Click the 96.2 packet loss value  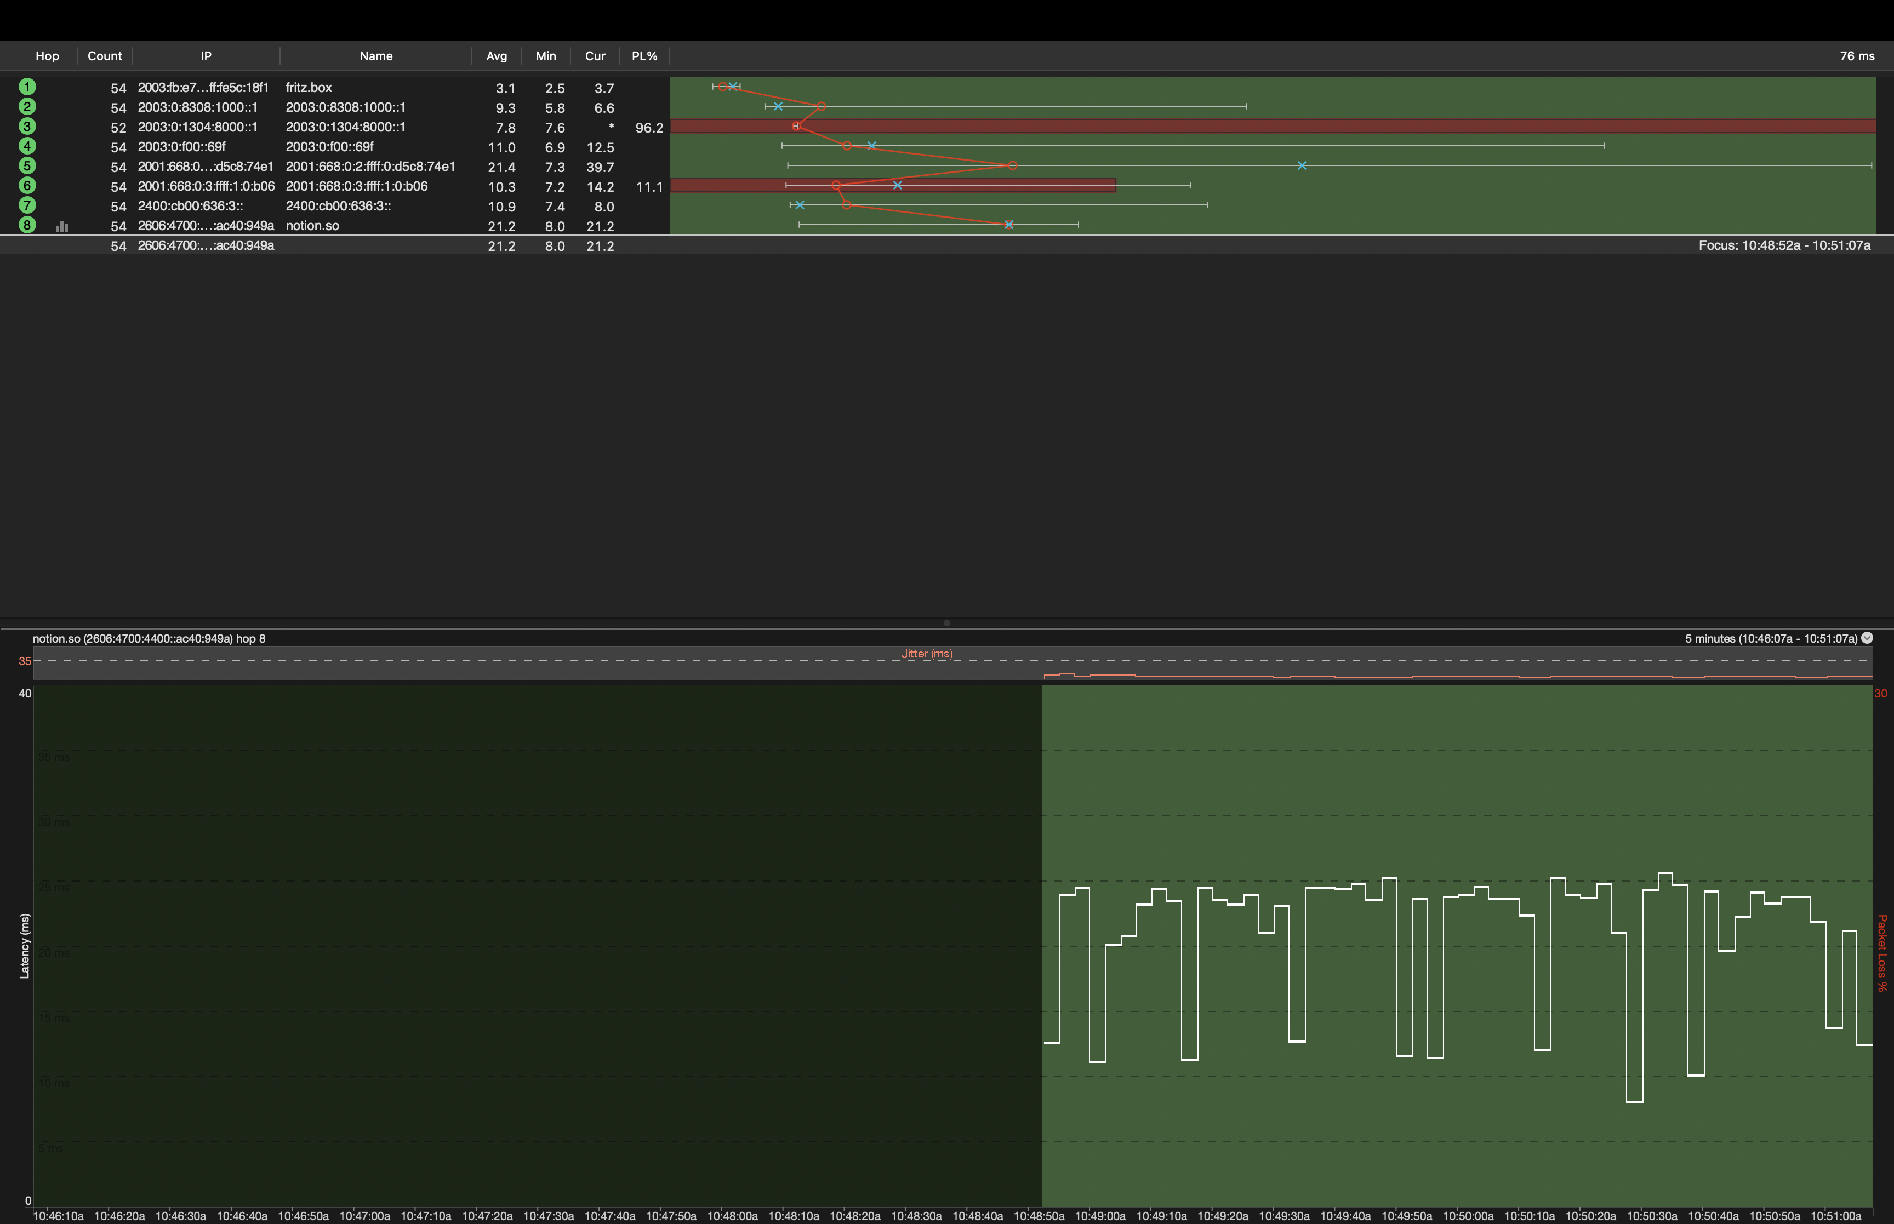tap(649, 127)
